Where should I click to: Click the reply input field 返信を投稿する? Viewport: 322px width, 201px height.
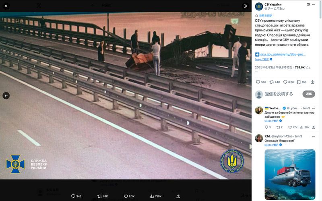tap(279, 94)
